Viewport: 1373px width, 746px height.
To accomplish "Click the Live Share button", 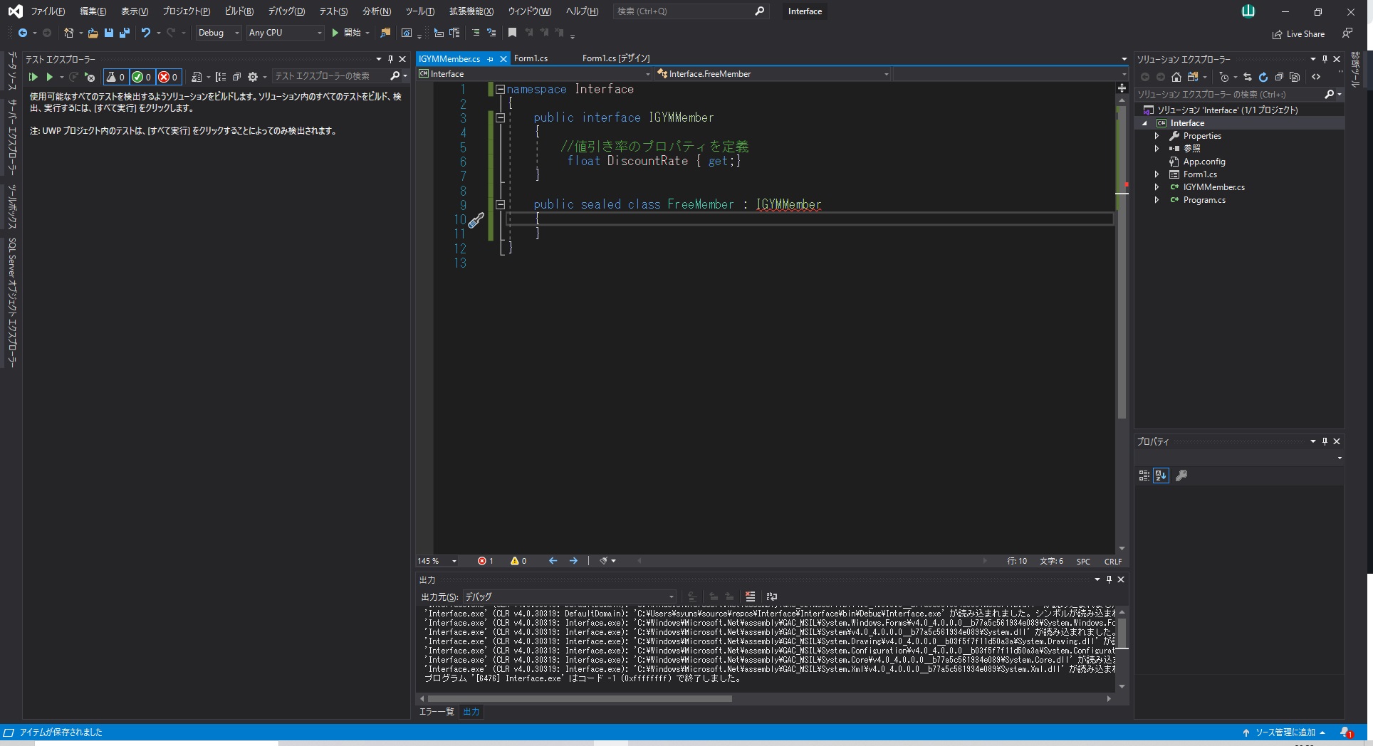I will tap(1298, 33).
